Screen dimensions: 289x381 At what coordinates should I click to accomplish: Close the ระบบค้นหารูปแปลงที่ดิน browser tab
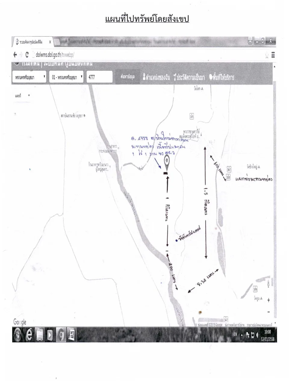coord(50,42)
